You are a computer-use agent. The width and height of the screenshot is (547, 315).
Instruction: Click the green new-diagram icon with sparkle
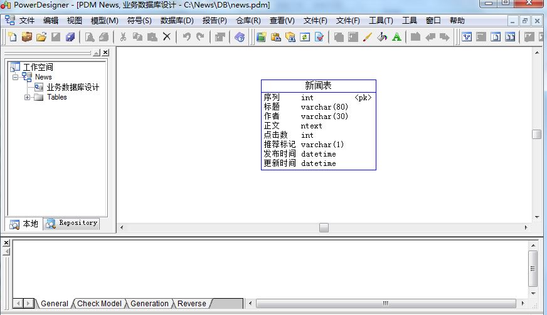[x=262, y=36]
